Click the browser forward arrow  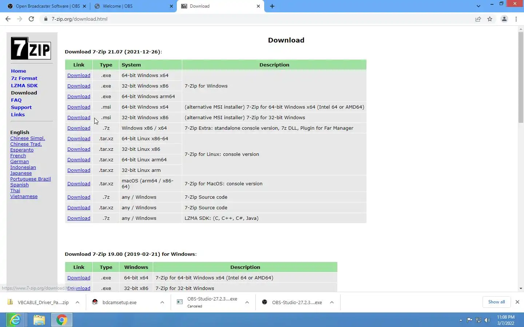click(20, 19)
